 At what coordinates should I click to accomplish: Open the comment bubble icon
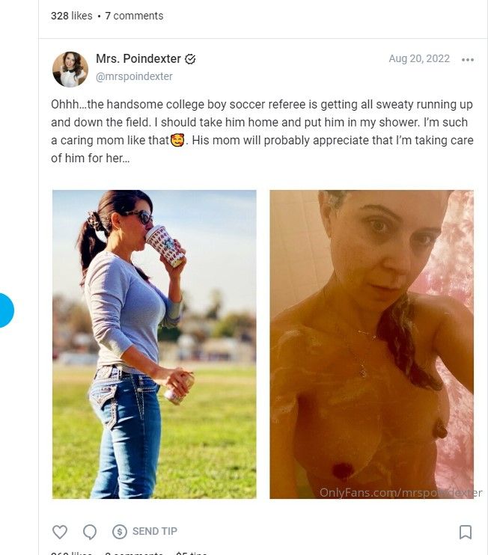click(x=90, y=532)
